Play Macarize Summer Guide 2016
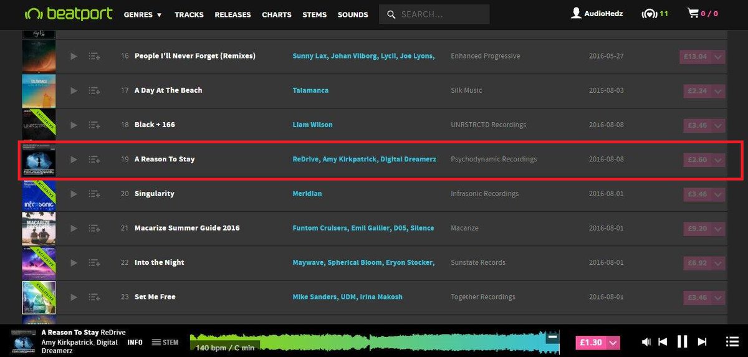Image resolution: width=748 pixels, height=357 pixels. 74,228
